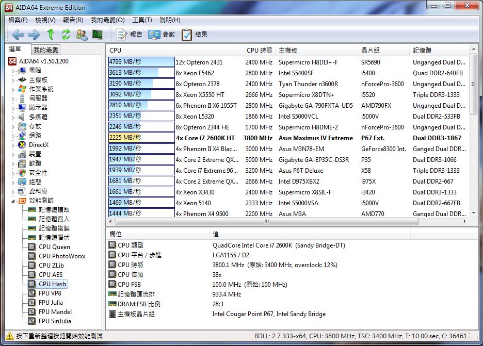The image size is (483, 346).
Task: Go back with the blue left arrow
Action: (x=18, y=35)
